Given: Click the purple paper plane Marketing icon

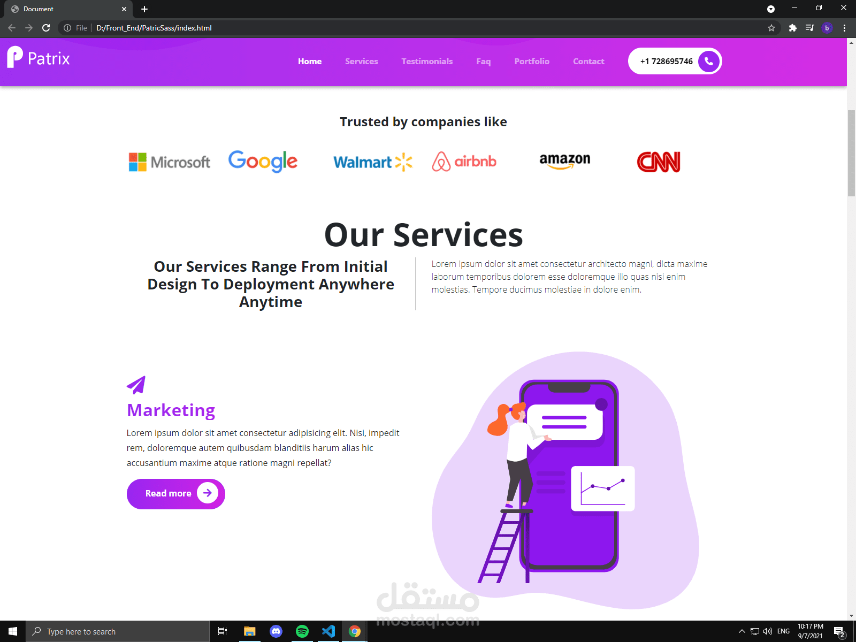Looking at the screenshot, I should pyautogui.click(x=136, y=385).
